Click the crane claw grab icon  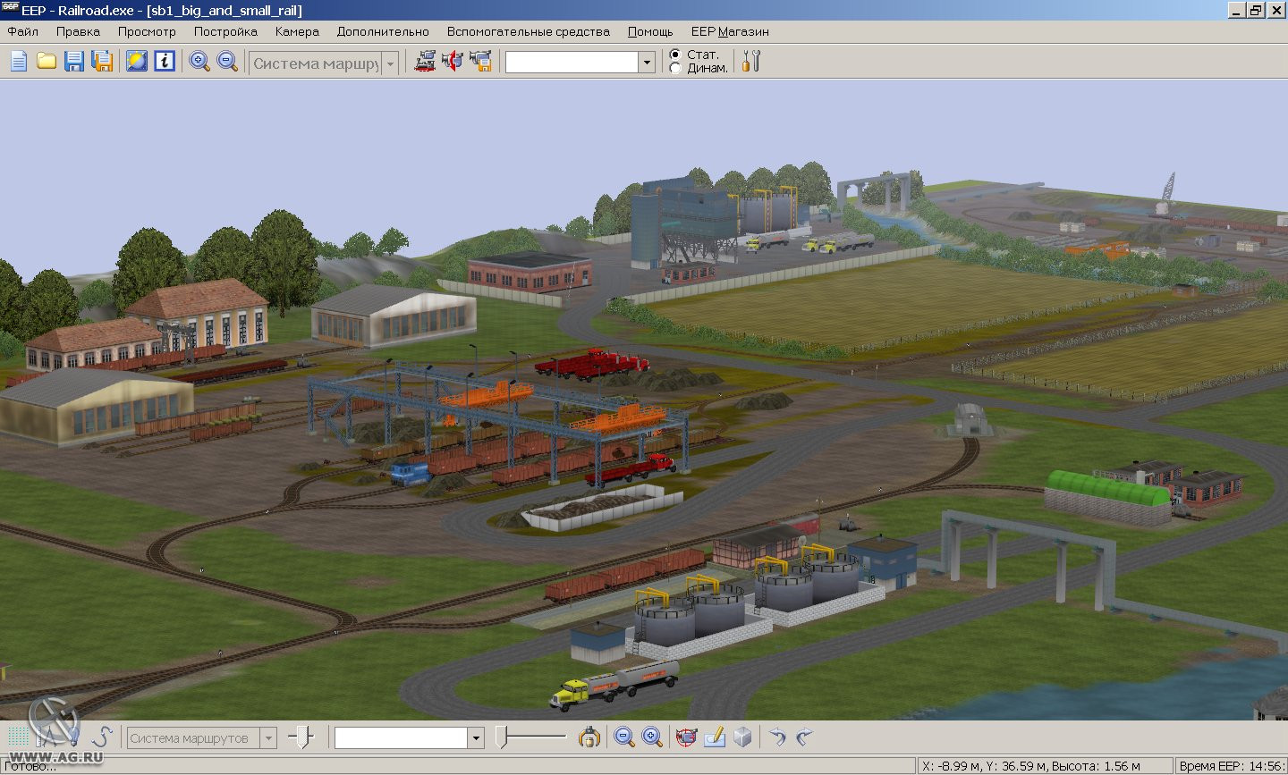589,737
